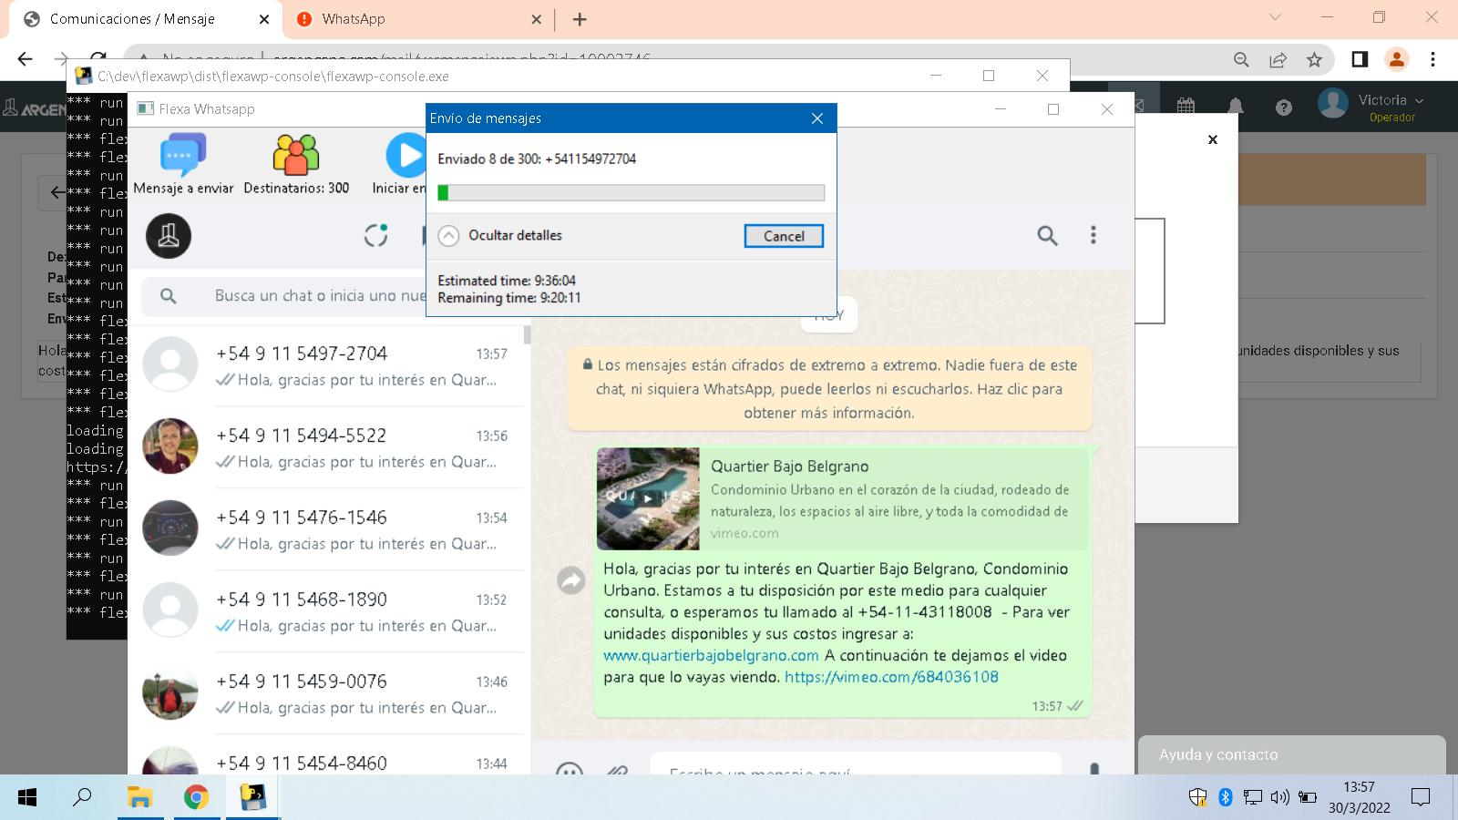Click the help question mark icon
This screenshot has width=1458, height=820.
[1283, 108]
